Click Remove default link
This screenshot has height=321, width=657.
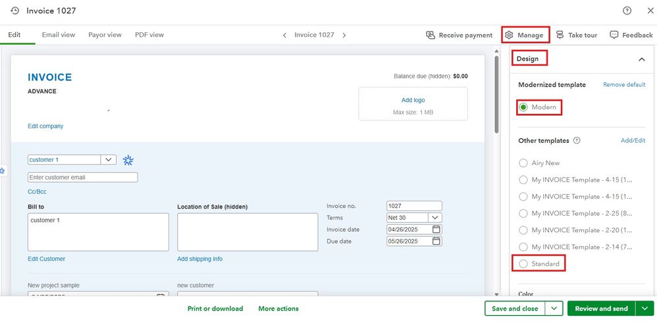click(x=624, y=85)
